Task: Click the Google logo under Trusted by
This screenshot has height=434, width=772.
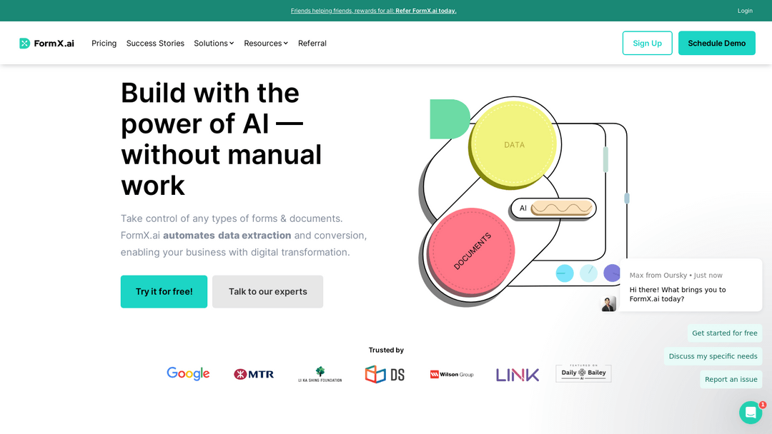Action: pyautogui.click(x=188, y=373)
